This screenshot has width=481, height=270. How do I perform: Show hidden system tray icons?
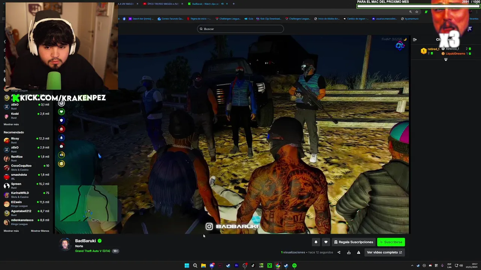413,265
